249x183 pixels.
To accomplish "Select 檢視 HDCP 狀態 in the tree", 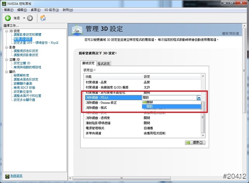I will 24,87.
